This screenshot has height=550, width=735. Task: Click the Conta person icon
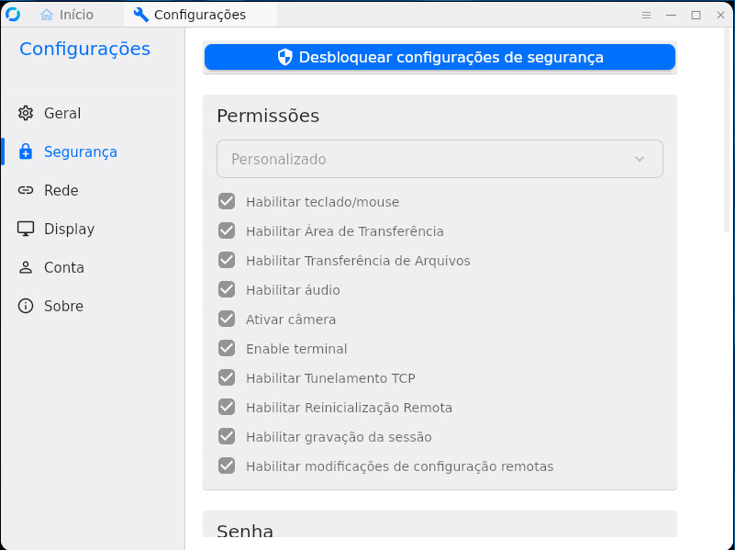26,268
